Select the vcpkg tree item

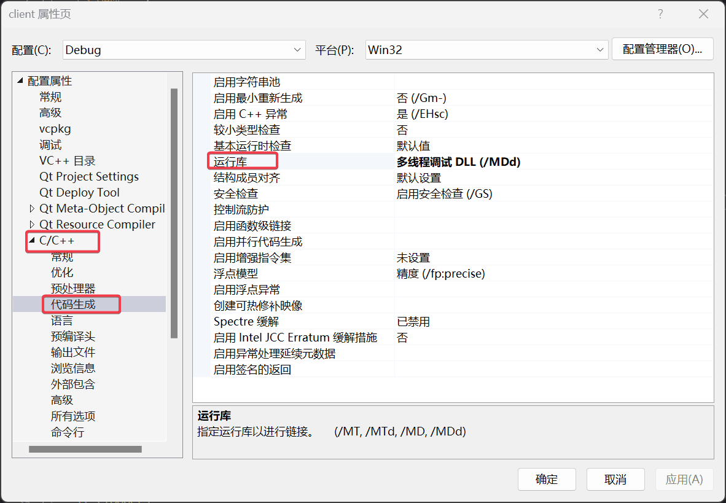(x=55, y=129)
